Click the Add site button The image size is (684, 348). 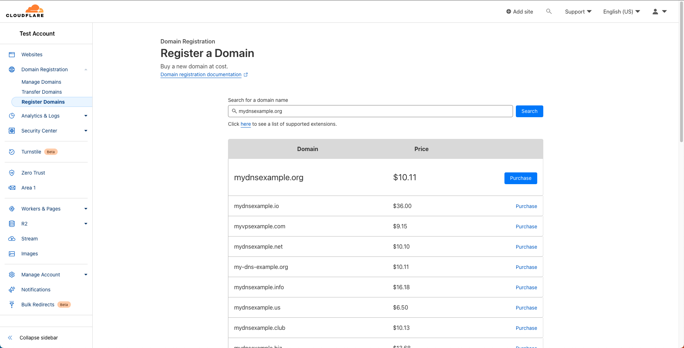(519, 11)
